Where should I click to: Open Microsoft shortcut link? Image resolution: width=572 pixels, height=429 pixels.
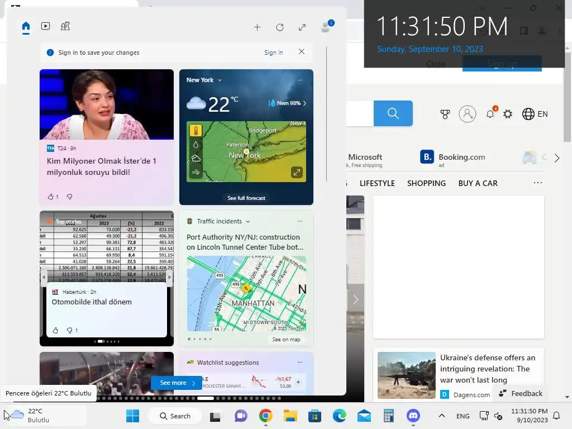pos(365,157)
